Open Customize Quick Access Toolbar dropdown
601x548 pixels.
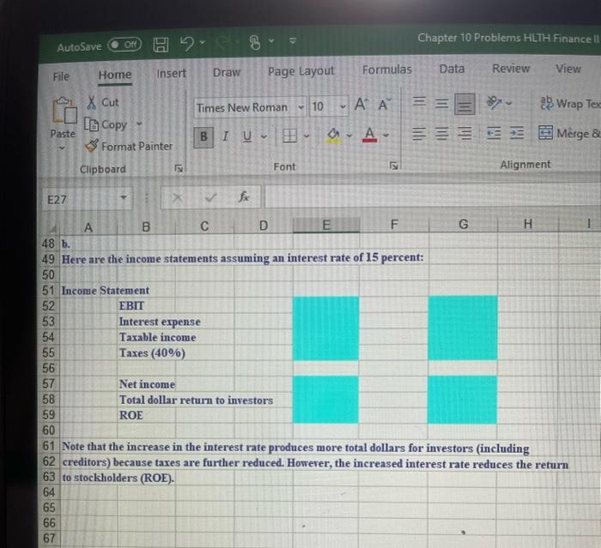coord(293,40)
